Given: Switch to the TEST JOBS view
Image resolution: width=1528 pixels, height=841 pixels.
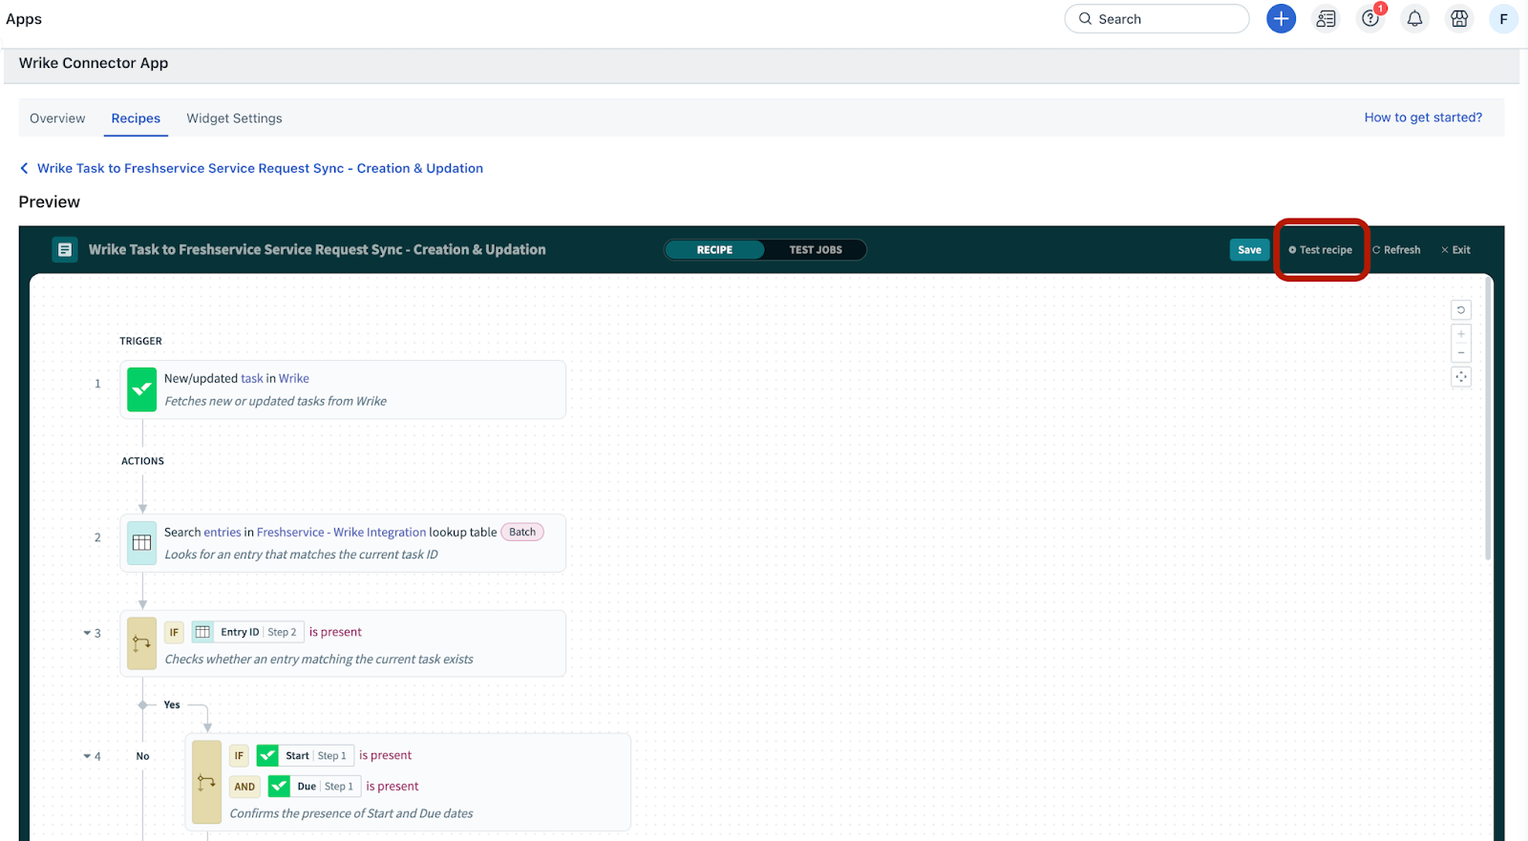Looking at the screenshot, I should pyautogui.click(x=816, y=250).
